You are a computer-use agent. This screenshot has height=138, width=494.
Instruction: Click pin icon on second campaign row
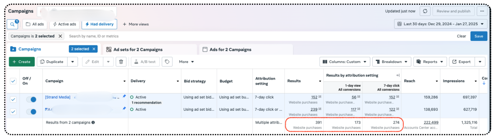(x=124, y=108)
